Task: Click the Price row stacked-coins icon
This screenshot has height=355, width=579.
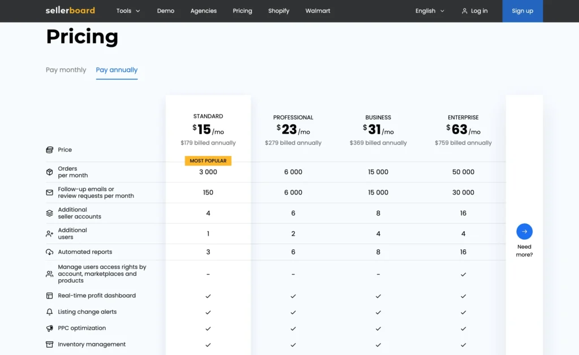Action: click(50, 150)
